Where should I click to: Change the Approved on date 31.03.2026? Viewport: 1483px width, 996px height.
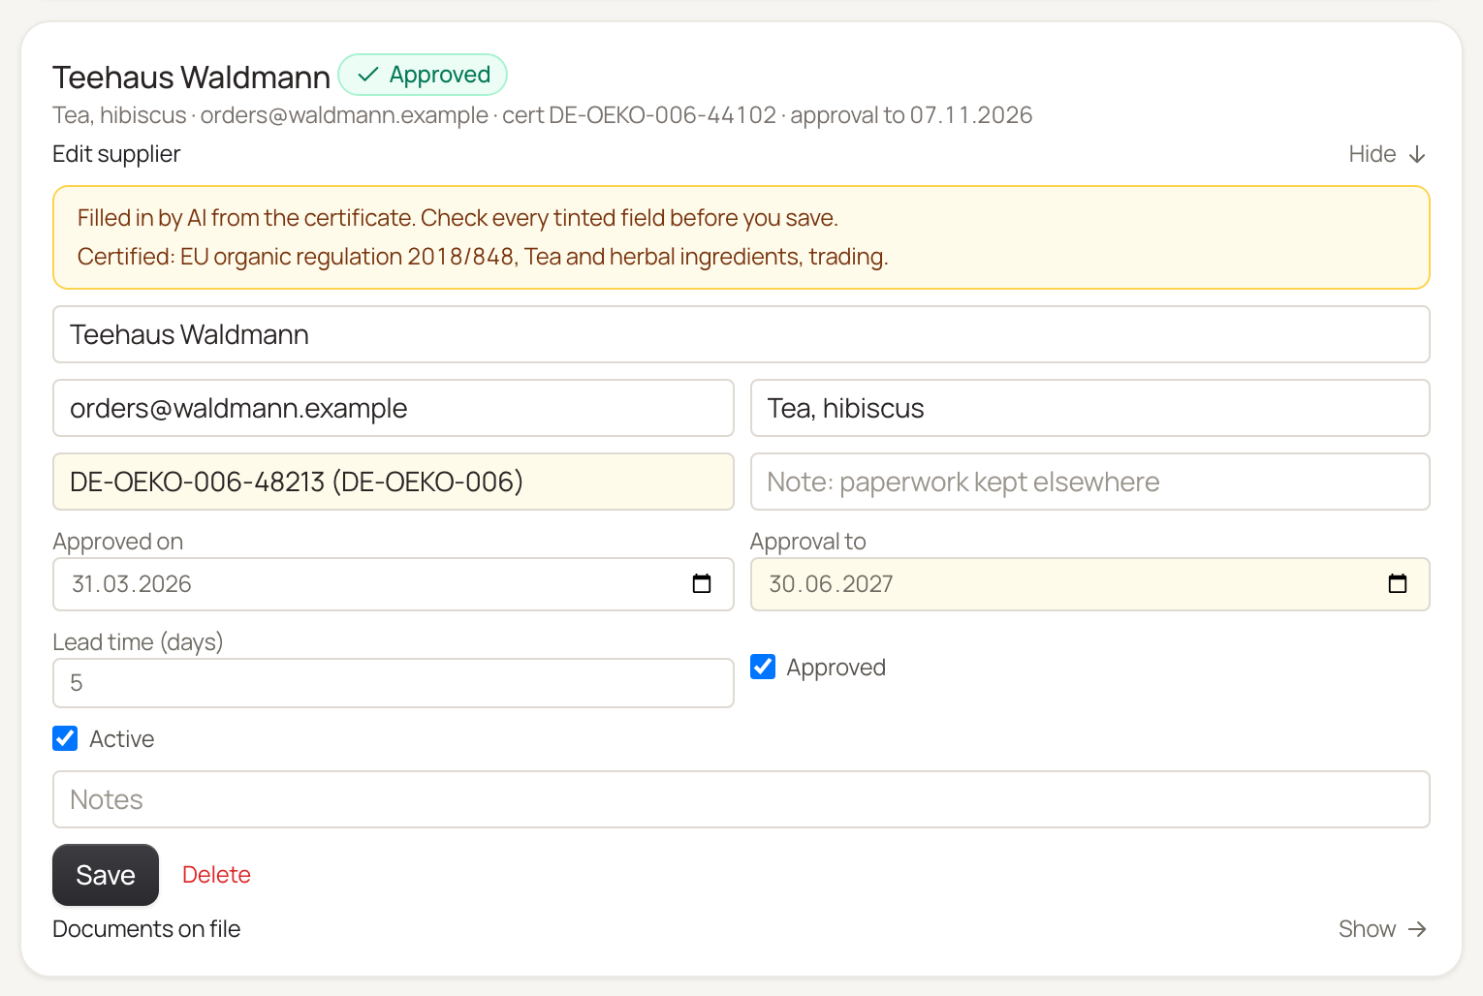394,584
